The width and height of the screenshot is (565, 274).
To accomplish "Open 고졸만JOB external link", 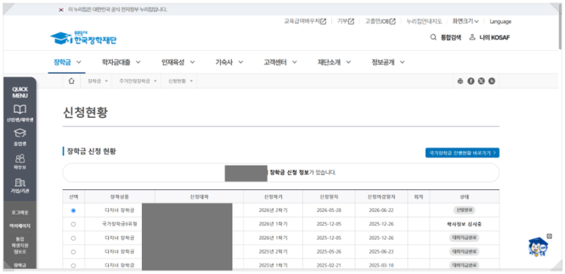I will tap(380, 21).
